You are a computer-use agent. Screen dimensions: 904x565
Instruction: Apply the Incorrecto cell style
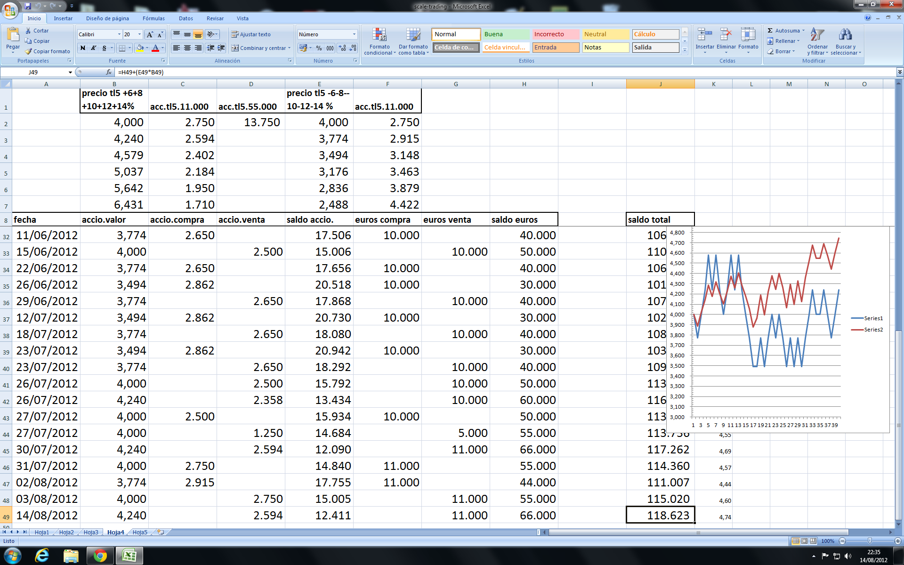coord(555,34)
